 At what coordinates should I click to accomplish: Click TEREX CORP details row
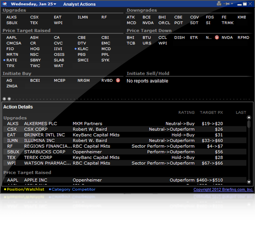pos(125,157)
